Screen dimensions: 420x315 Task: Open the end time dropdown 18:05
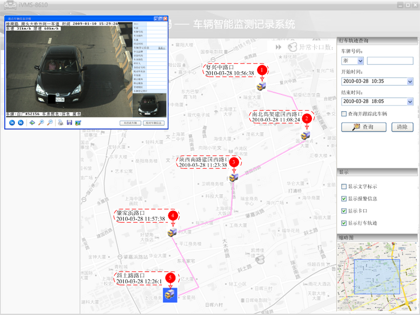pyautogui.click(x=410, y=101)
